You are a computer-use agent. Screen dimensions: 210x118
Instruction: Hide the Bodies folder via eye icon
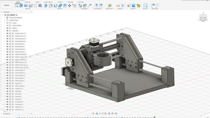(x=7, y=28)
